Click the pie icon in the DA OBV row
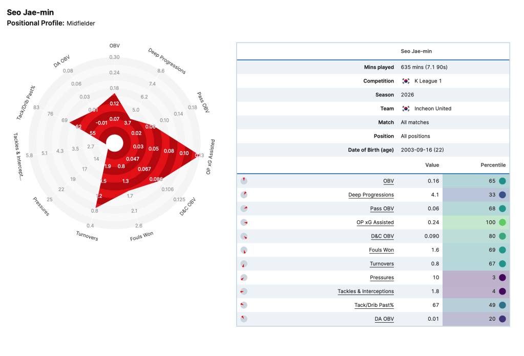 click(244, 319)
